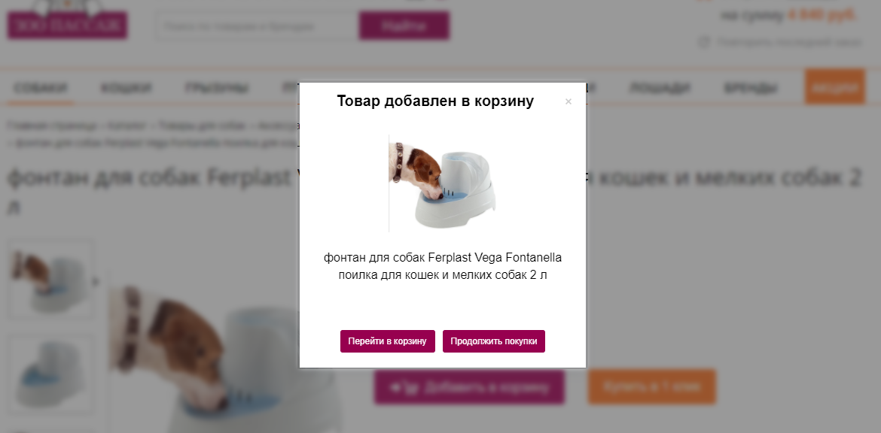Open the orange АКЦИИ tab
This screenshot has height=433, width=881.
click(x=835, y=87)
